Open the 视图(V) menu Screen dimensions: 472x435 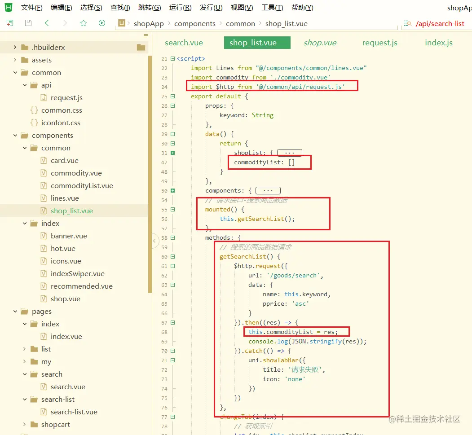pos(242,8)
